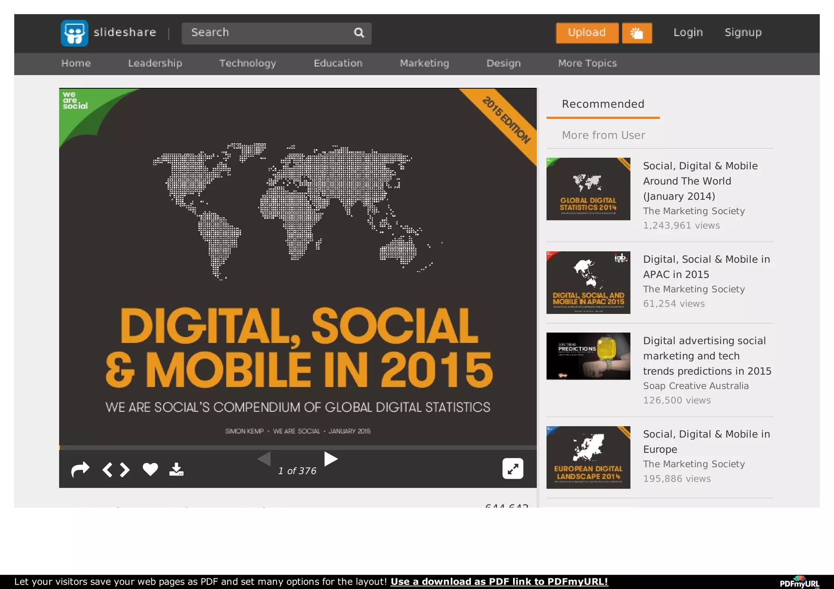Viewport: 834px width, 589px height.
Task: Switch to the Recommended tab
Action: pos(603,104)
